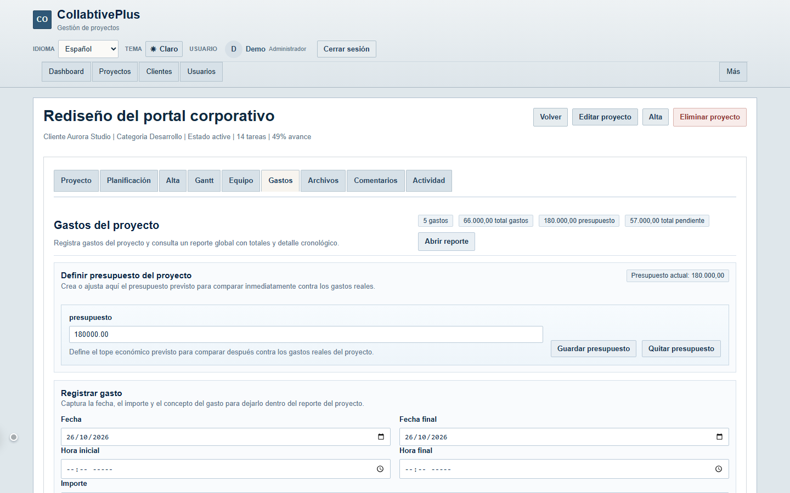Go to Dashboard in navigation
The image size is (790, 493).
(x=66, y=72)
